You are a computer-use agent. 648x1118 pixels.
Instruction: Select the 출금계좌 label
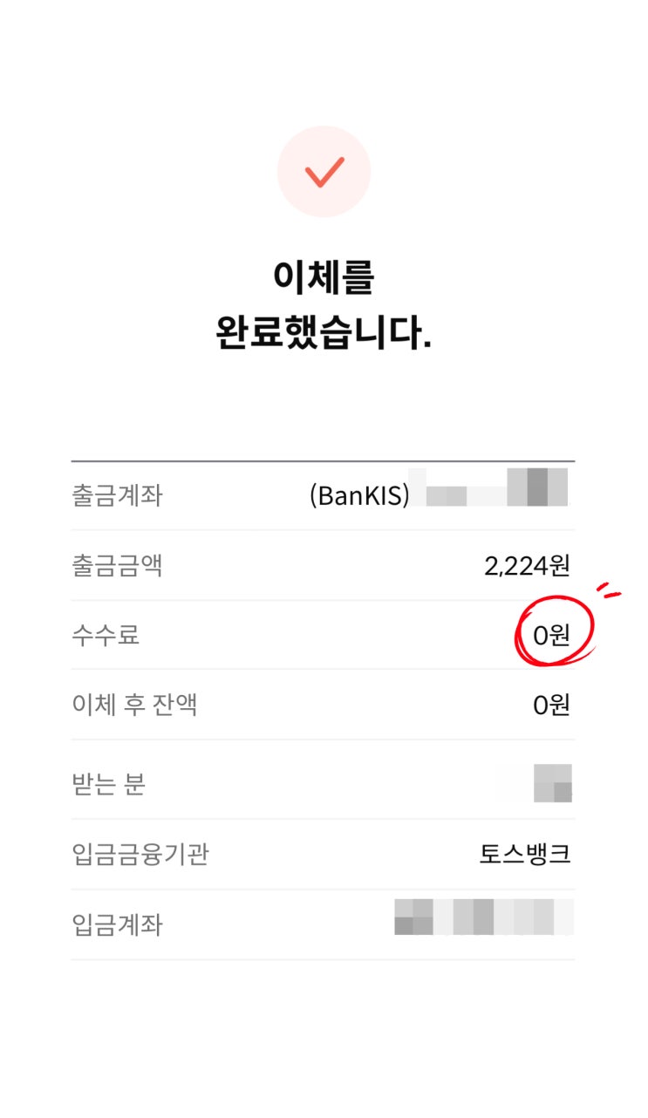click(117, 495)
